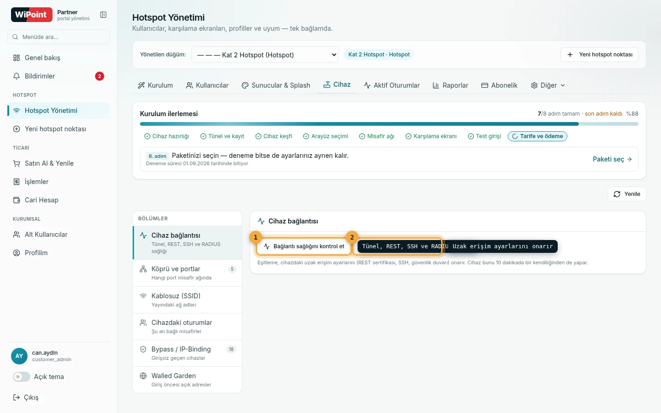Click the Kat 2 Hotspot · Hotspot chip
Image resolution: width=661 pixels, height=413 pixels.
point(379,55)
